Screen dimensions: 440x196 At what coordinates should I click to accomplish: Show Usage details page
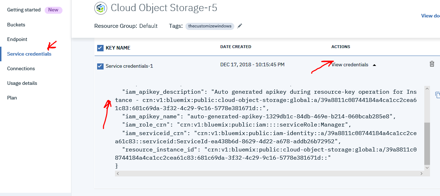[x=22, y=83]
